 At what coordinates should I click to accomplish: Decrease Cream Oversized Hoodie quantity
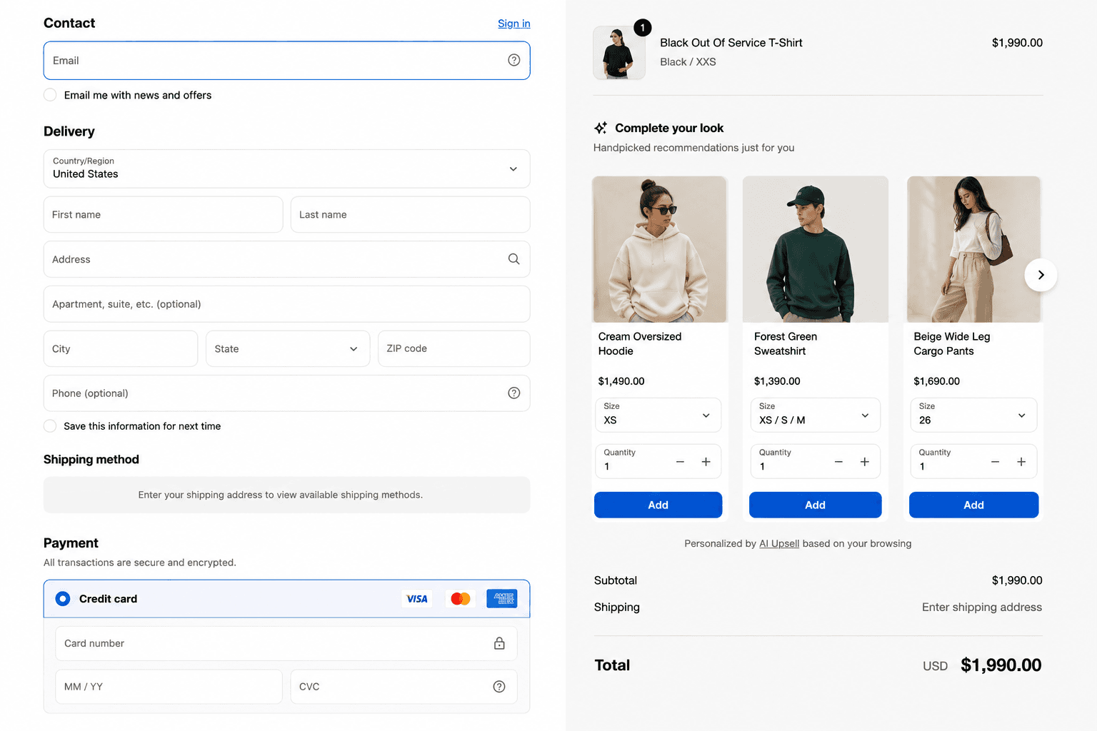pyautogui.click(x=680, y=462)
